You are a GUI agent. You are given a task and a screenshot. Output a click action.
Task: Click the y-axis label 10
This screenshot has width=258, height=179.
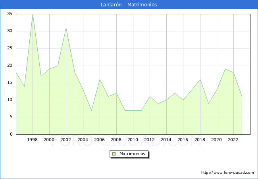coord(10,100)
